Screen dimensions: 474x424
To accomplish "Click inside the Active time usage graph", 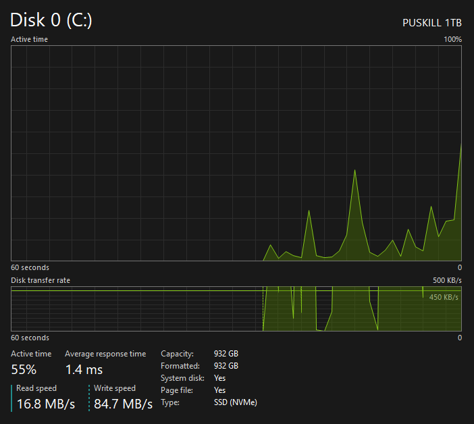I will click(236, 153).
